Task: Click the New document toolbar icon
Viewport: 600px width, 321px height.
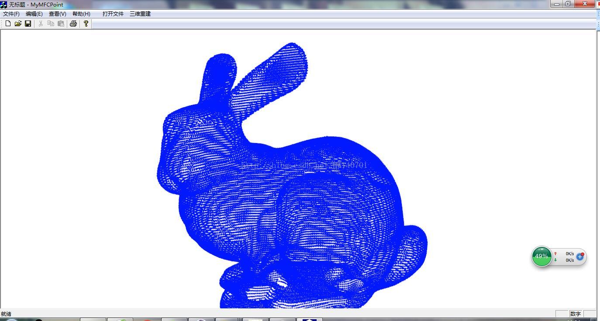Action: tap(8, 24)
